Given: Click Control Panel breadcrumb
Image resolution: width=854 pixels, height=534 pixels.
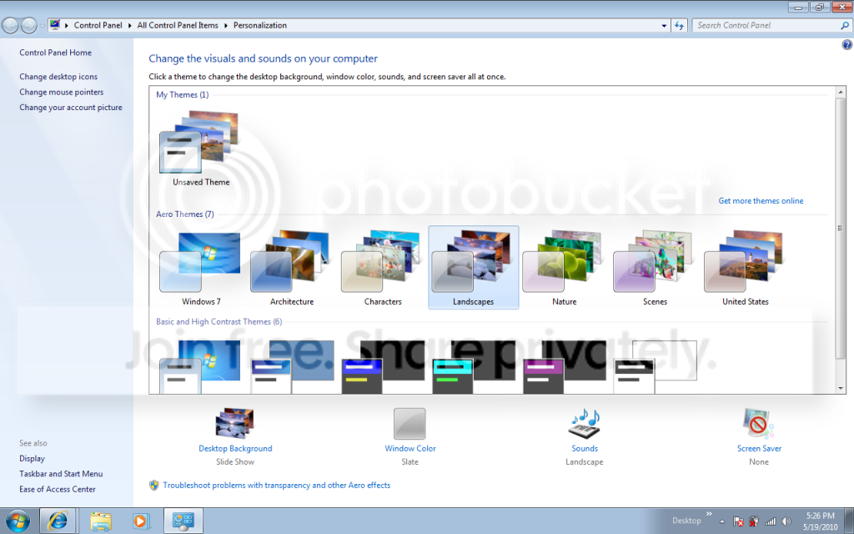Looking at the screenshot, I should click(98, 25).
